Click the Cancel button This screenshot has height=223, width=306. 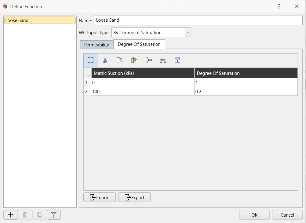[287, 215]
